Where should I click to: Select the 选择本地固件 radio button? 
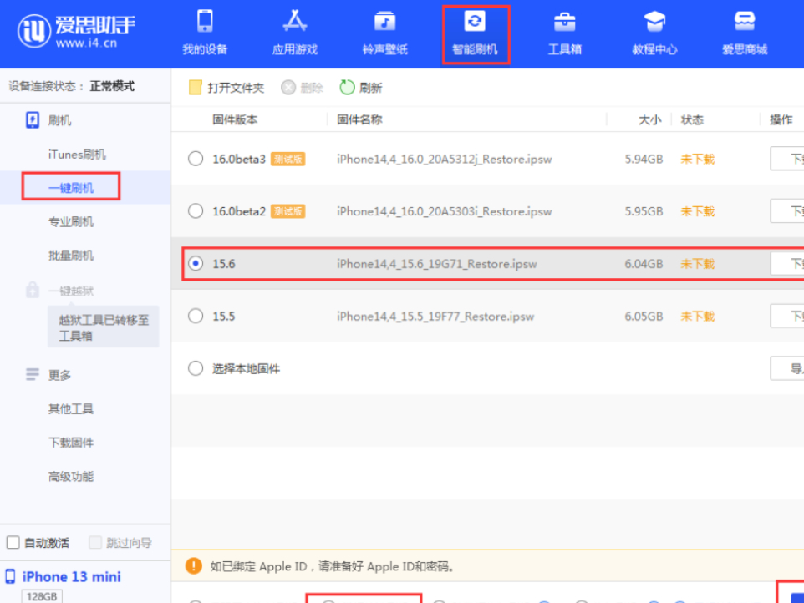196,368
